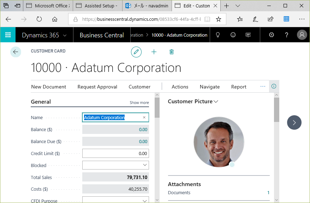This screenshot has width=310, height=203.
Task: Click the Credit Limit ($) input field
Action: click(x=115, y=153)
